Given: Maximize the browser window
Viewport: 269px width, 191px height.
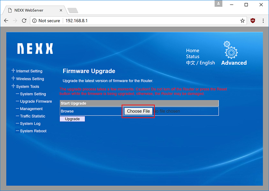Looking at the screenshot, I should [x=246, y=5].
